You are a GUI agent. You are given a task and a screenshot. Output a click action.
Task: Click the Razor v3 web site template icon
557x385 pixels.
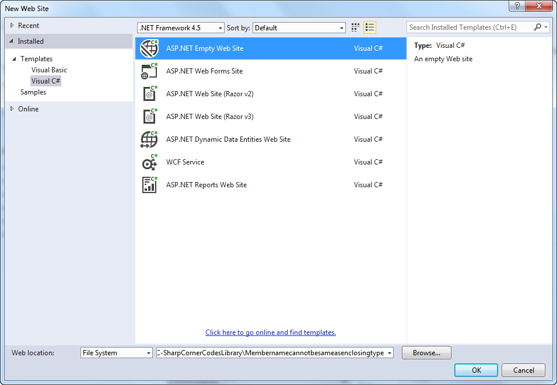[149, 117]
